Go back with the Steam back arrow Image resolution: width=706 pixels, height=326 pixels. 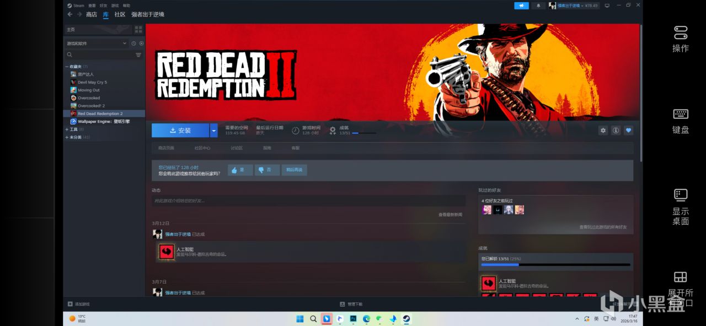[x=69, y=14]
